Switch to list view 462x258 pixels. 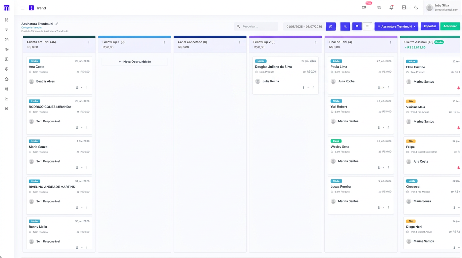(x=367, y=26)
